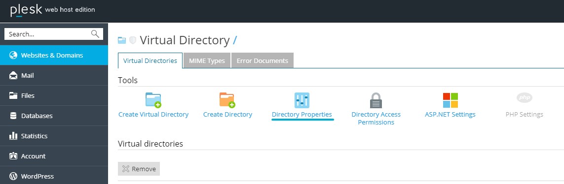Image resolution: width=564 pixels, height=184 pixels.
Task: Click the Virtual directories section heading
Action: tap(150, 144)
